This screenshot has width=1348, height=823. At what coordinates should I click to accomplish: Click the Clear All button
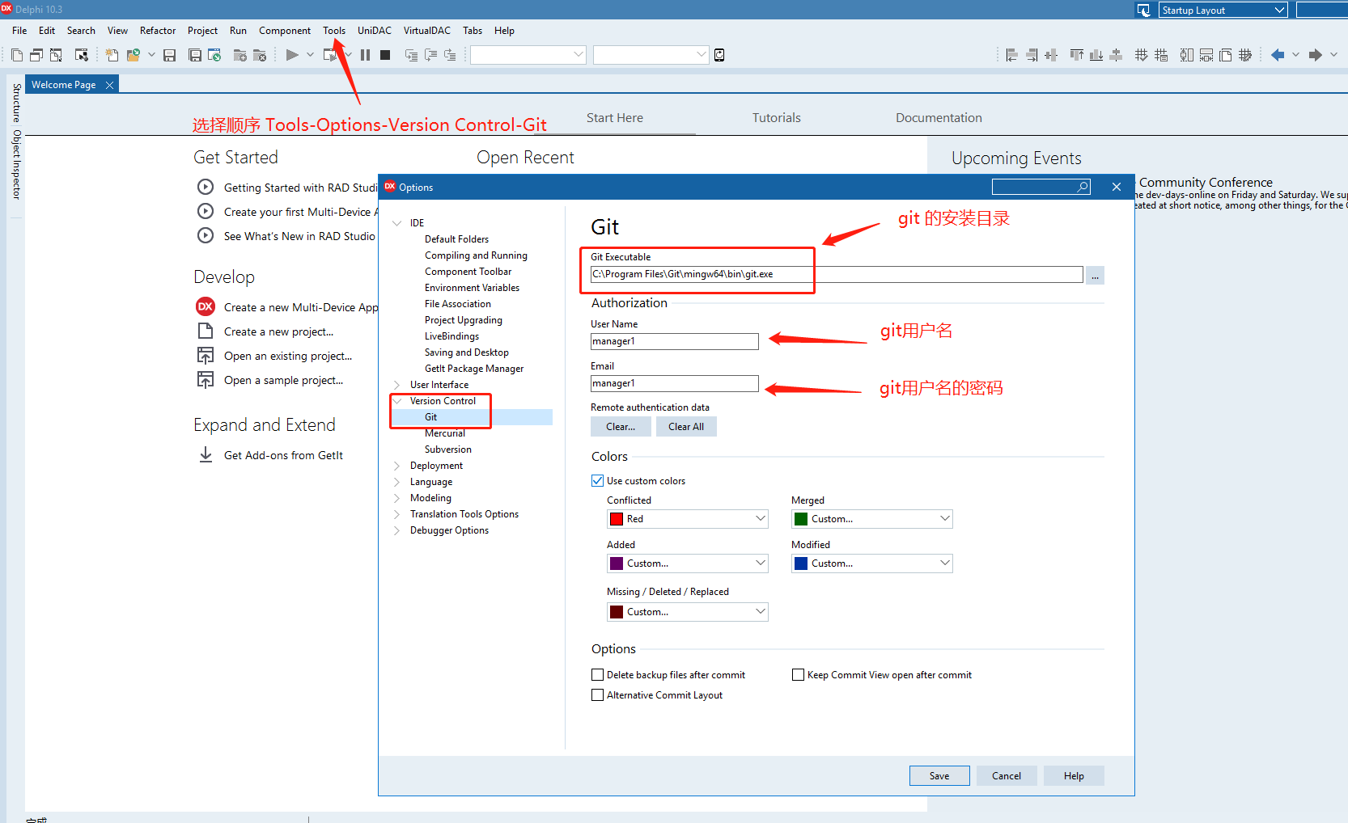(x=686, y=427)
